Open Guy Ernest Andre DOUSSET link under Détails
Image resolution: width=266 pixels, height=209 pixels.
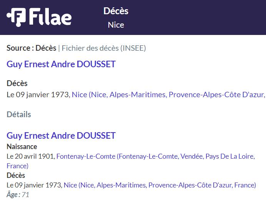(61, 136)
